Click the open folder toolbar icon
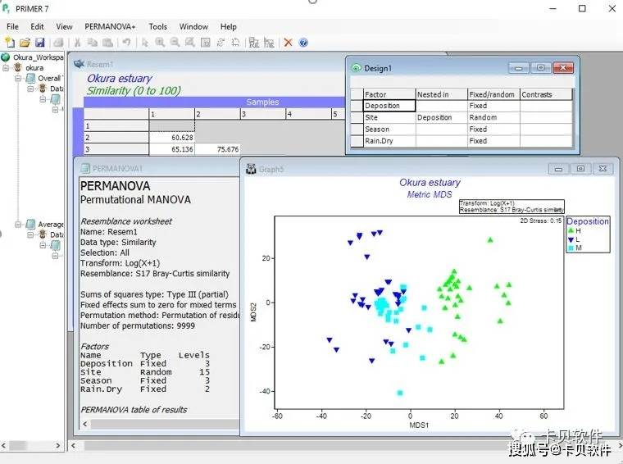This screenshot has width=623, height=464. 25,43
